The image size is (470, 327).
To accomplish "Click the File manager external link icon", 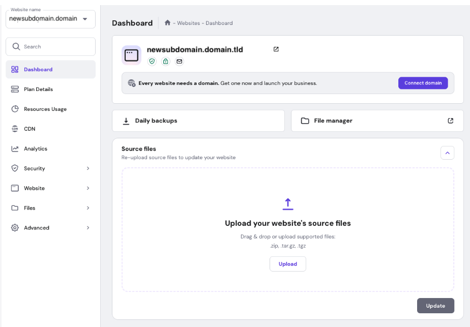I will click(x=450, y=121).
